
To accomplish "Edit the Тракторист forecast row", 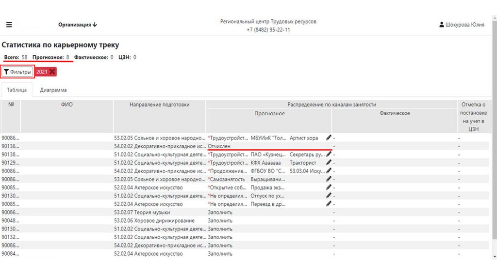I will coord(329,163).
